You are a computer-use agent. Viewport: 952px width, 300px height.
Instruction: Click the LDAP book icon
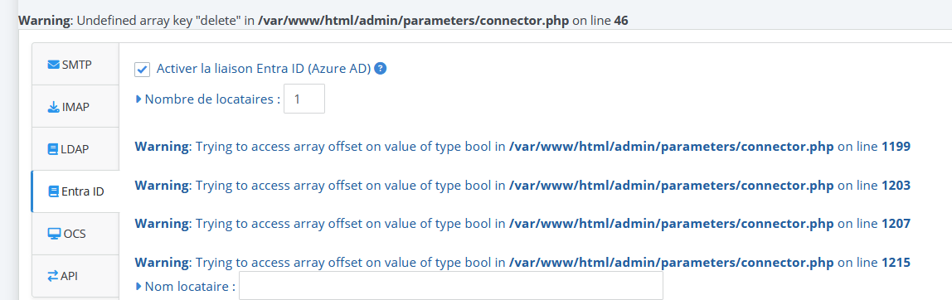tap(53, 149)
